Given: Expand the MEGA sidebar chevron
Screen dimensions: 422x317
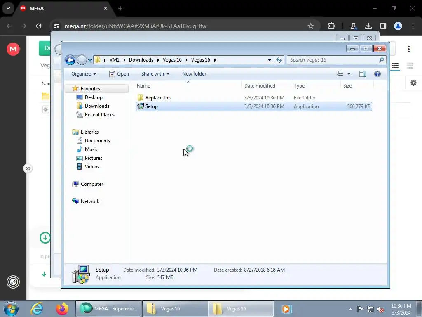Looking at the screenshot, I should [x=28, y=168].
